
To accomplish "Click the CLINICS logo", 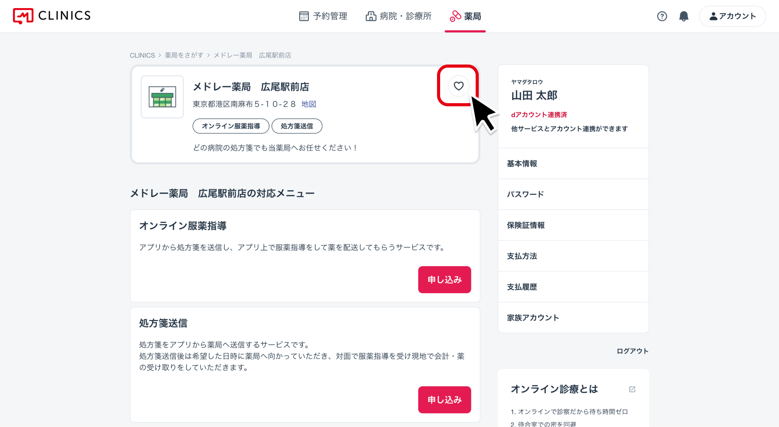I will (x=52, y=16).
